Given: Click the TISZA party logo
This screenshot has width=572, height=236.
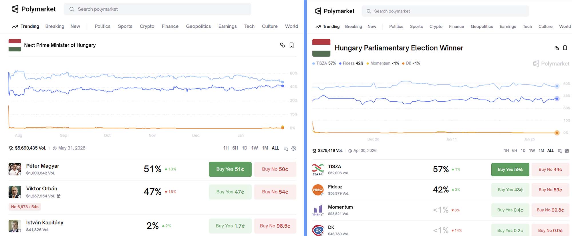Looking at the screenshot, I should (318, 169).
